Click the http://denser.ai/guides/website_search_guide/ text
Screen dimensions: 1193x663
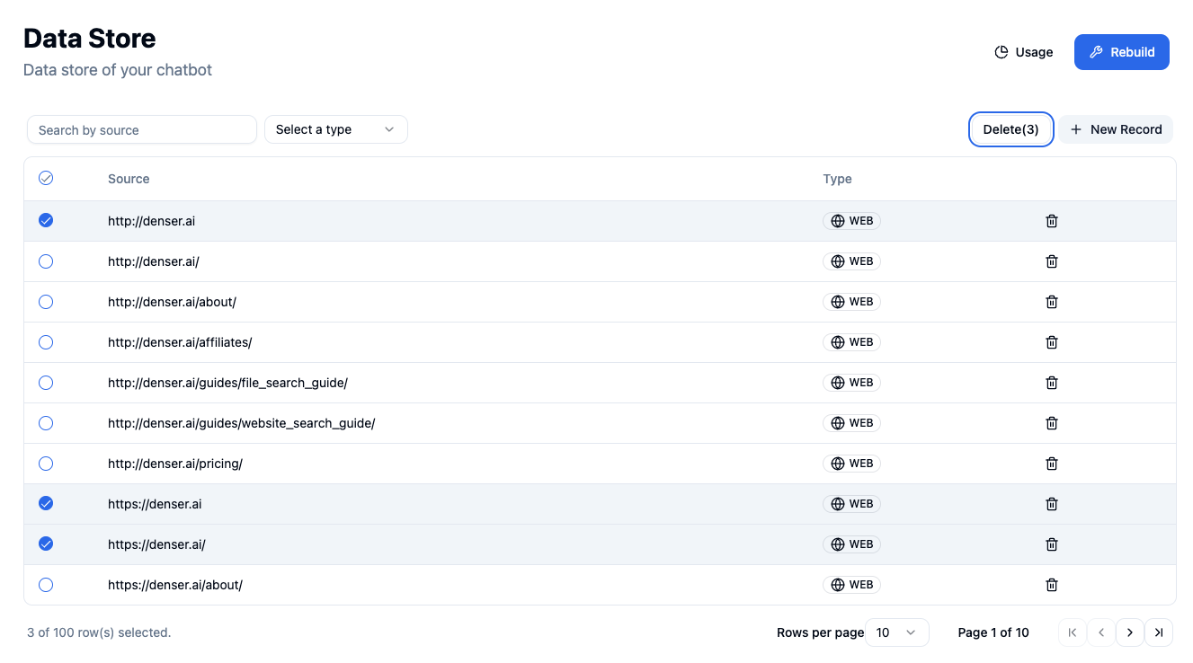point(241,423)
